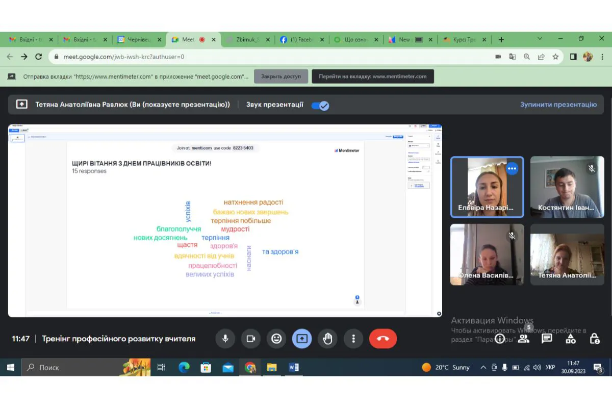Select Костянтин Іван video tile
612x408 pixels.
567,187
